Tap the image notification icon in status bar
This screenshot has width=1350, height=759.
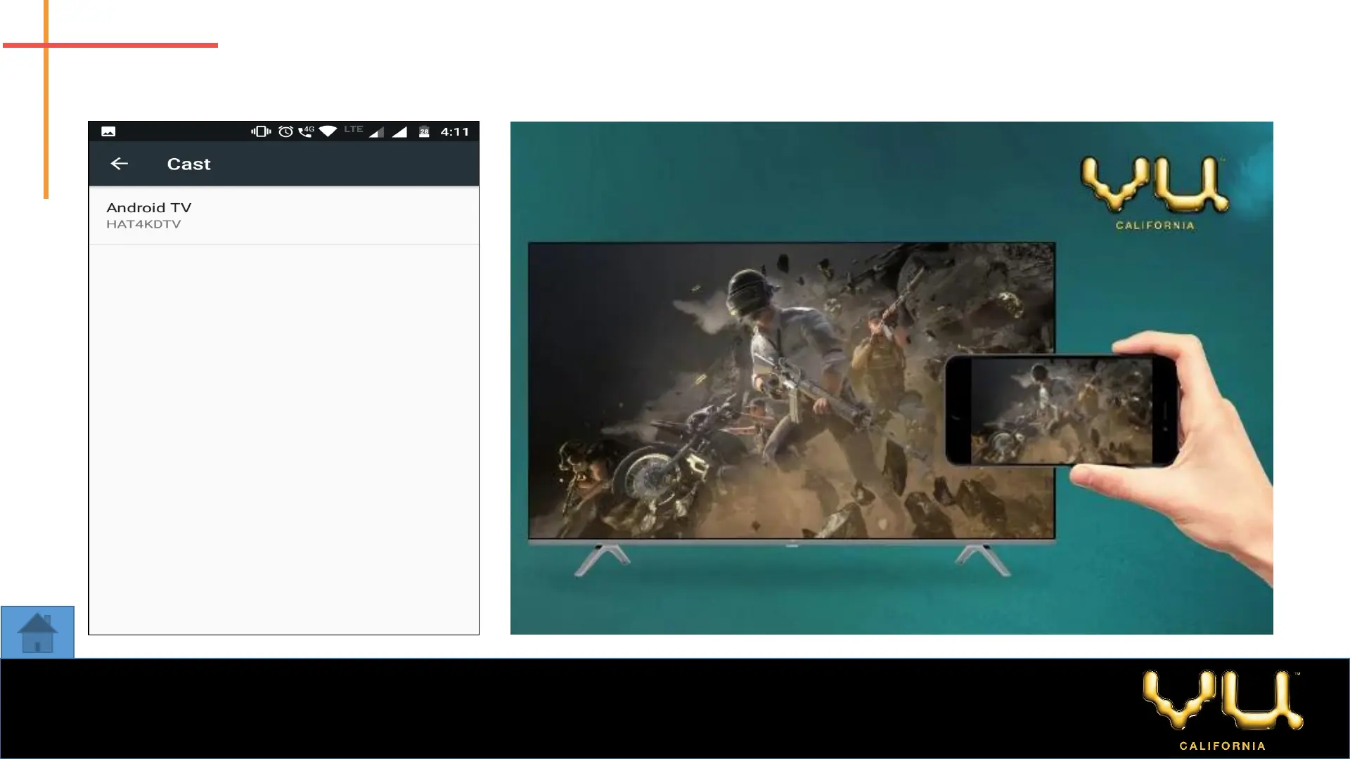[x=108, y=131]
